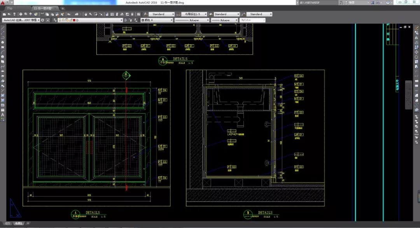420x228 pixels.
Task: Toggle layer D on/off lightbulb
Action: coord(60,20)
